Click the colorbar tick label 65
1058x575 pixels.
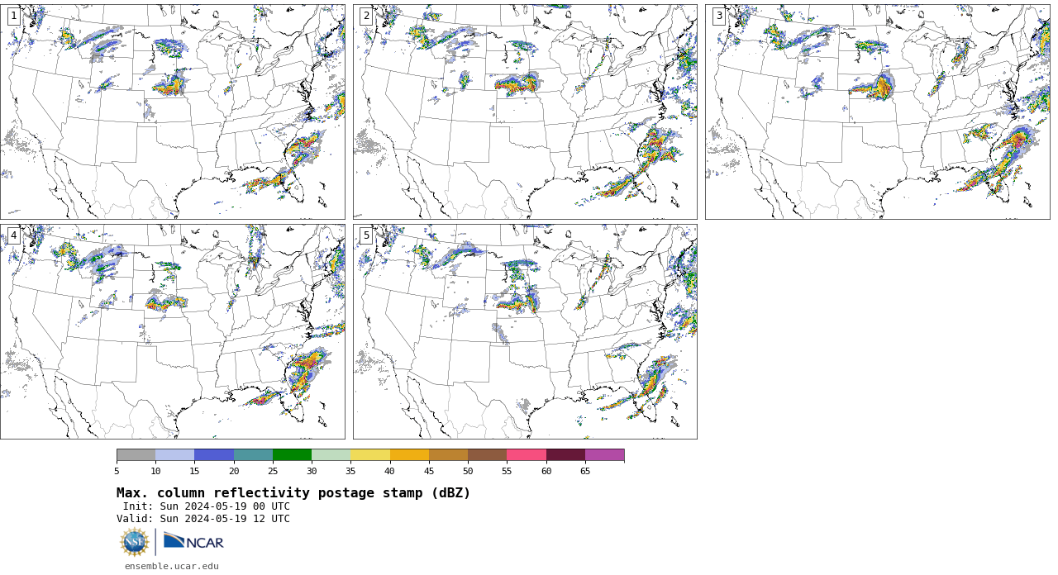point(585,472)
